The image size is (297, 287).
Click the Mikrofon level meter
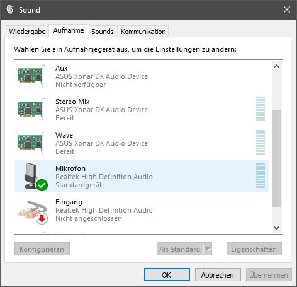tap(261, 175)
